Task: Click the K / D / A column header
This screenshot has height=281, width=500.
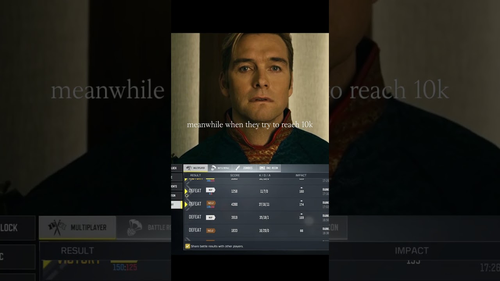Action: pos(265,175)
